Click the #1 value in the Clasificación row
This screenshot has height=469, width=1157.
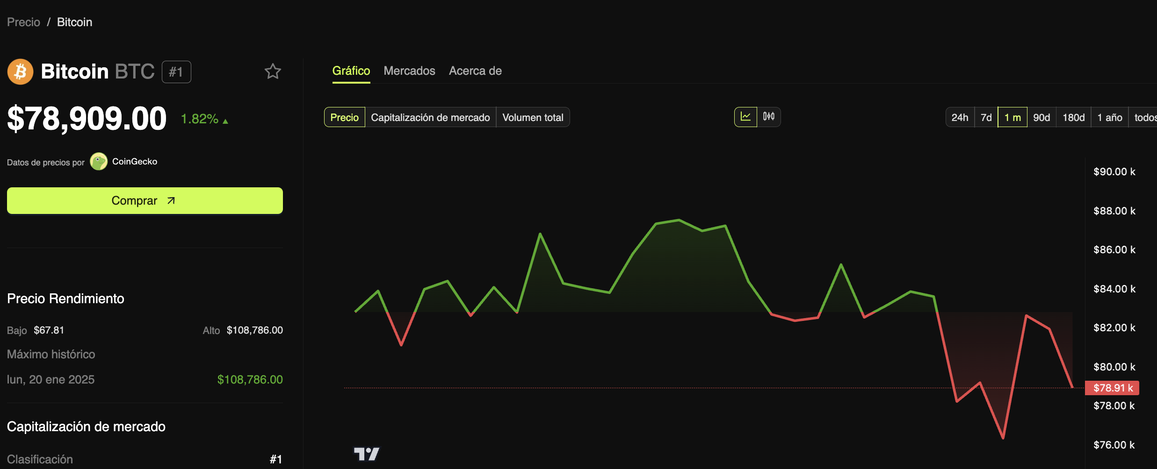(276, 459)
